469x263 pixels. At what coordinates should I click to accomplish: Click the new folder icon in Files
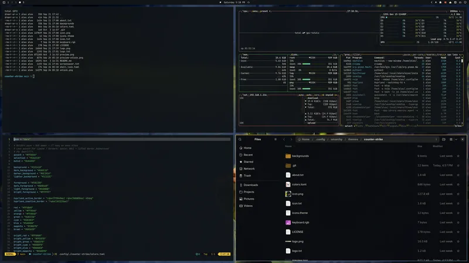[444, 139]
